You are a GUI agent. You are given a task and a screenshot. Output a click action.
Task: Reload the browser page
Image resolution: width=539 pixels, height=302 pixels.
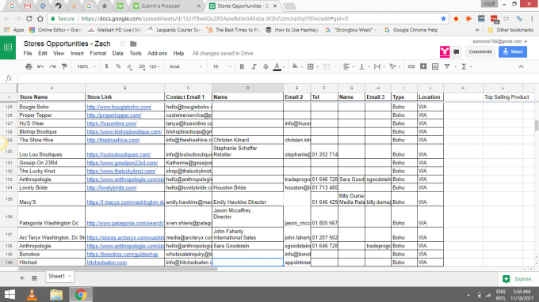point(29,18)
